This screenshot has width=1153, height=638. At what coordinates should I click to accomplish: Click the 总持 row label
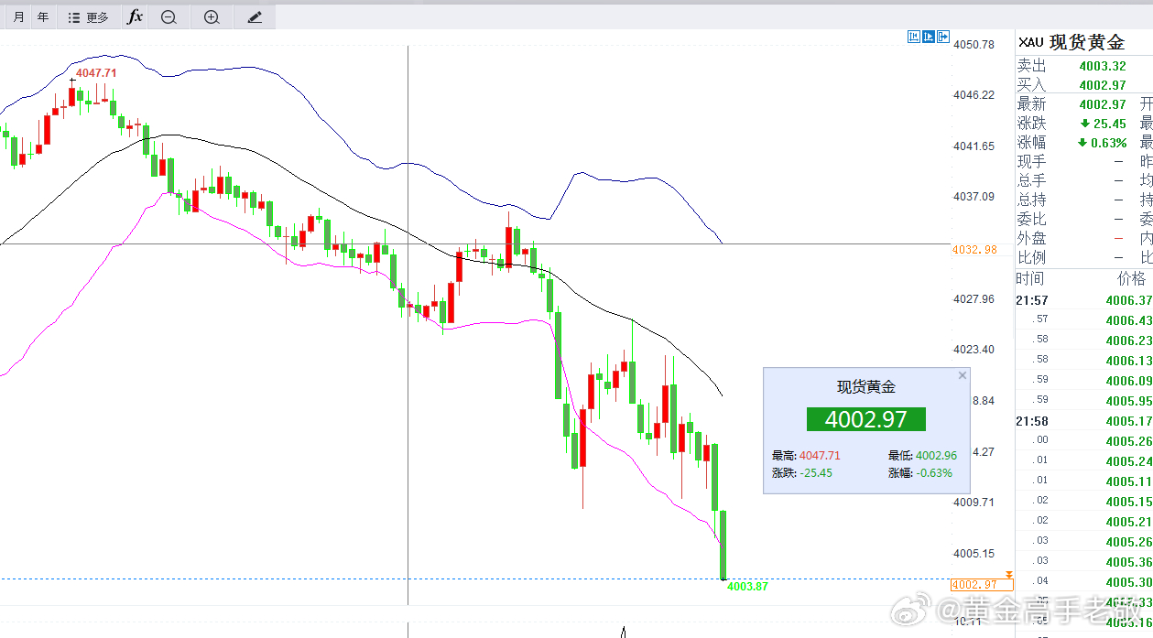tap(1031, 200)
